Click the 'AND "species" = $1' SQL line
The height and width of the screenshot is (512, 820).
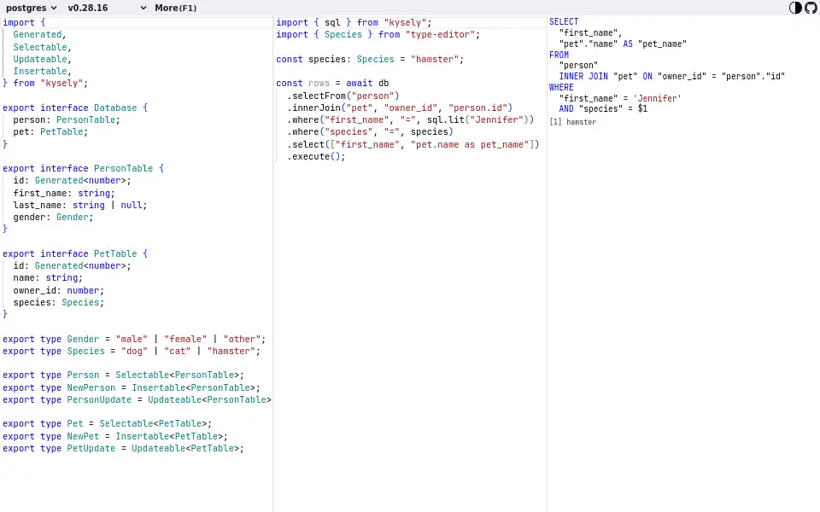point(604,108)
